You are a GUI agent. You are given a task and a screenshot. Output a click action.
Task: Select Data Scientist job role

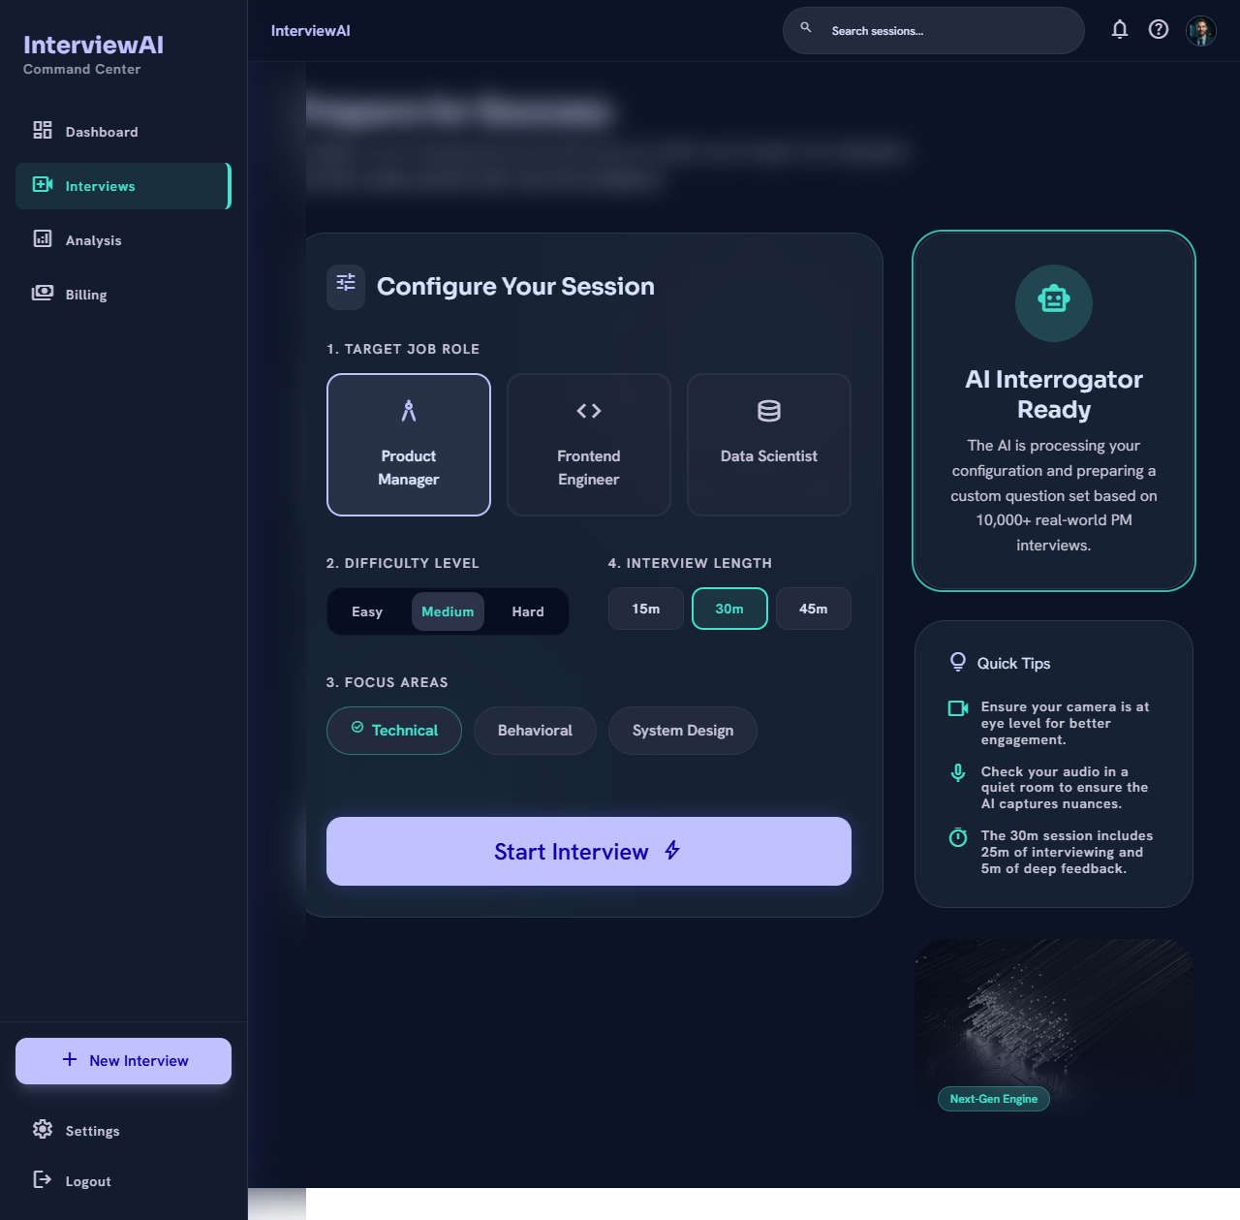pyautogui.click(x=769, y=445)
